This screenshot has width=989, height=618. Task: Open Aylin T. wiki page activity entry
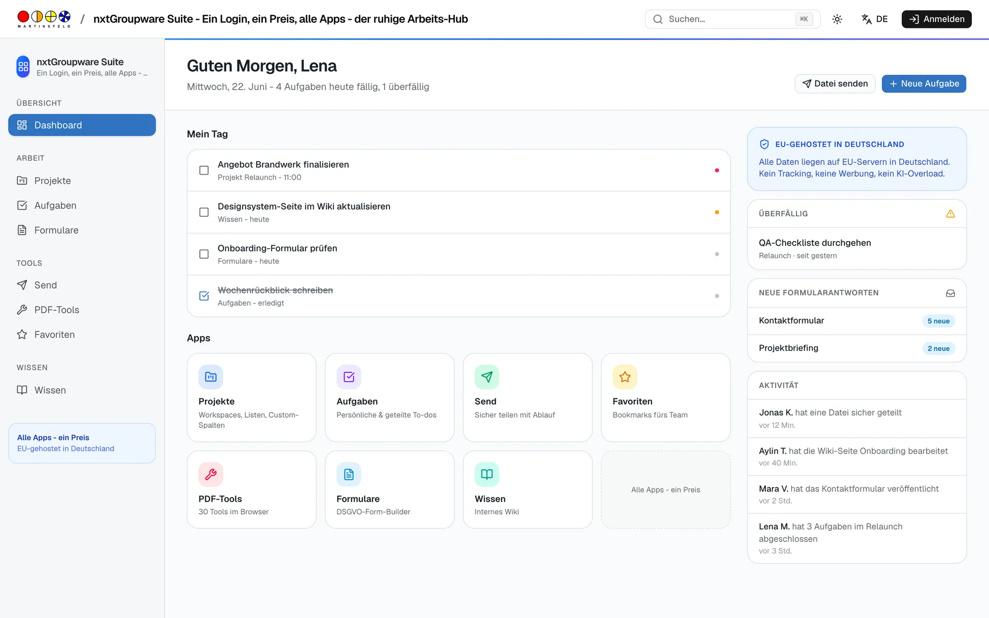[857, 457]
